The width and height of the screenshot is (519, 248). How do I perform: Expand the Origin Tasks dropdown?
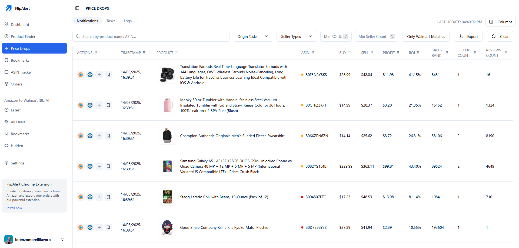coord(253,37)
